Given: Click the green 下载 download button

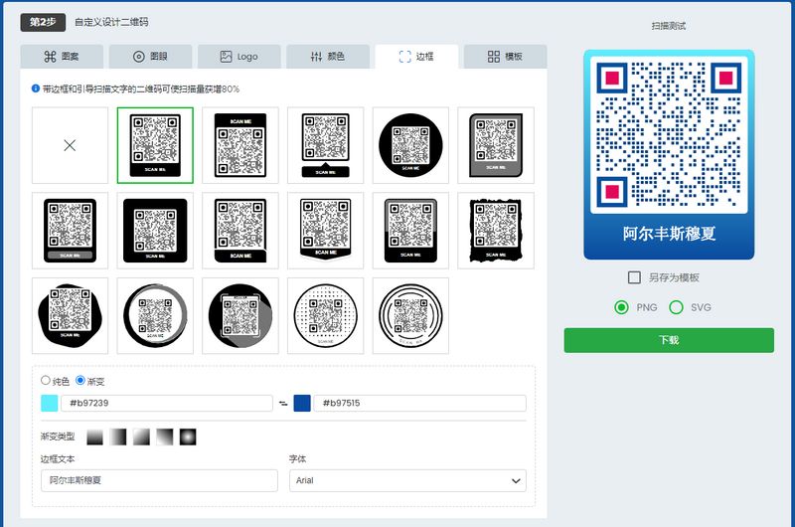Looking at the screenshot, I should tap(669, 340).
